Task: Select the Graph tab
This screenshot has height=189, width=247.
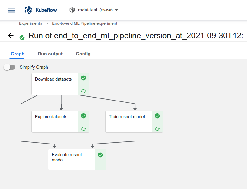Action: point(18,54)
